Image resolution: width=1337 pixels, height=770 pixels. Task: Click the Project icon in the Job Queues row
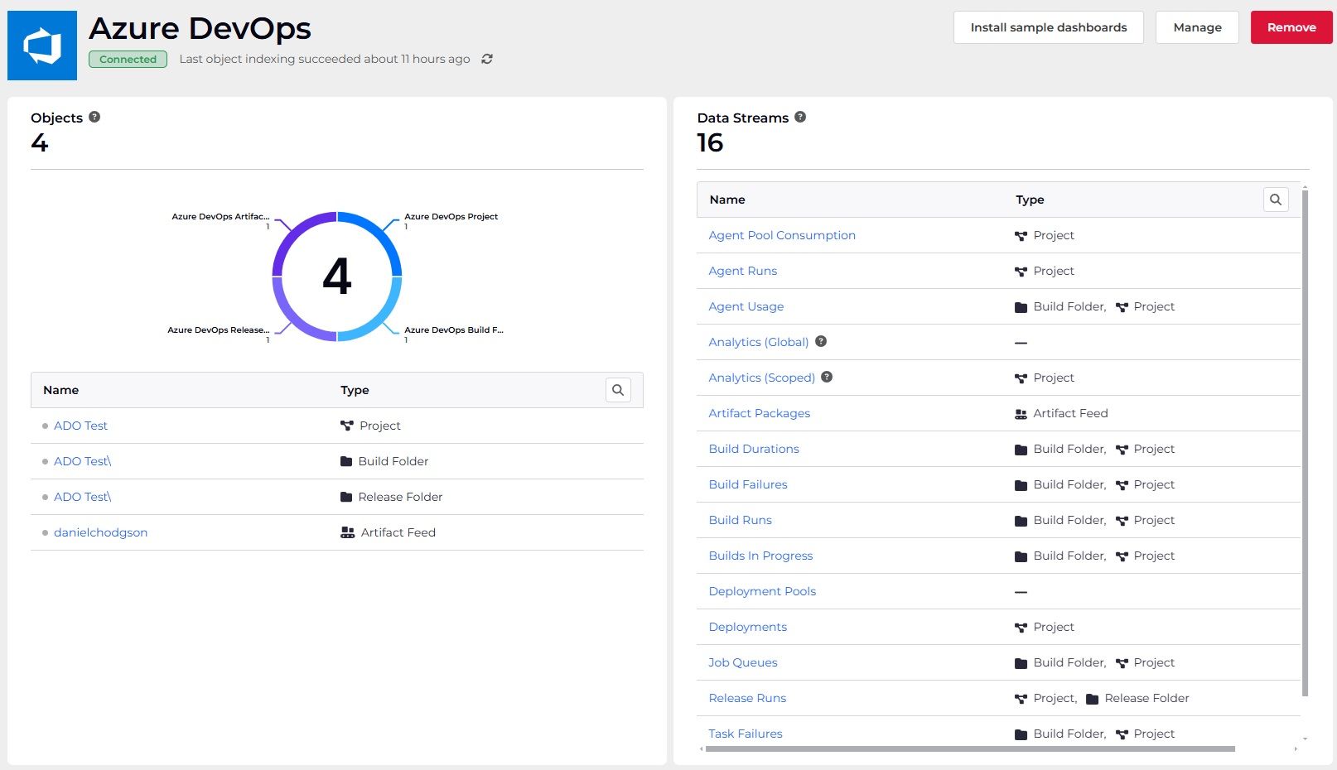[x=1122, y=663]
